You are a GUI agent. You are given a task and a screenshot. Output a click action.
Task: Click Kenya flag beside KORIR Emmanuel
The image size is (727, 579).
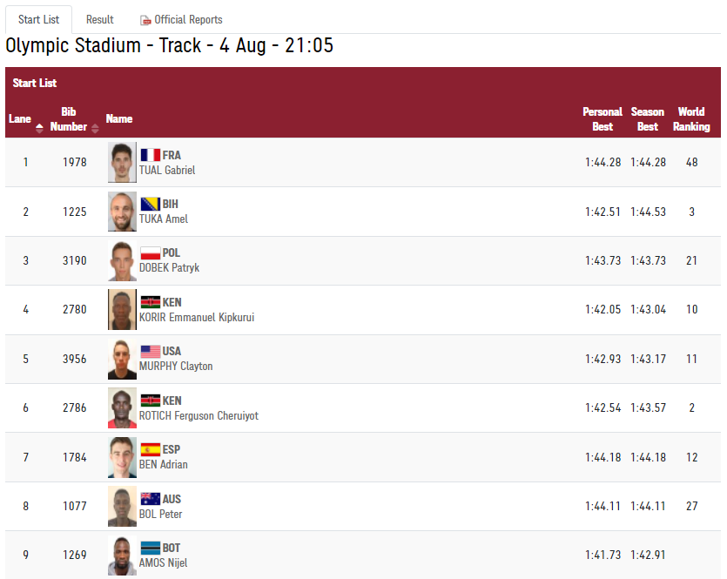click(151, 302)
